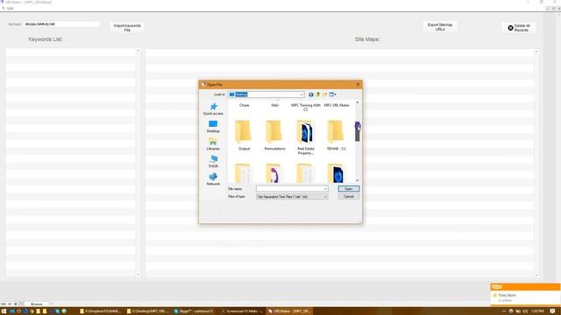
Task: Create a new folder in the dialog
Action: click(x=324, y=94)
